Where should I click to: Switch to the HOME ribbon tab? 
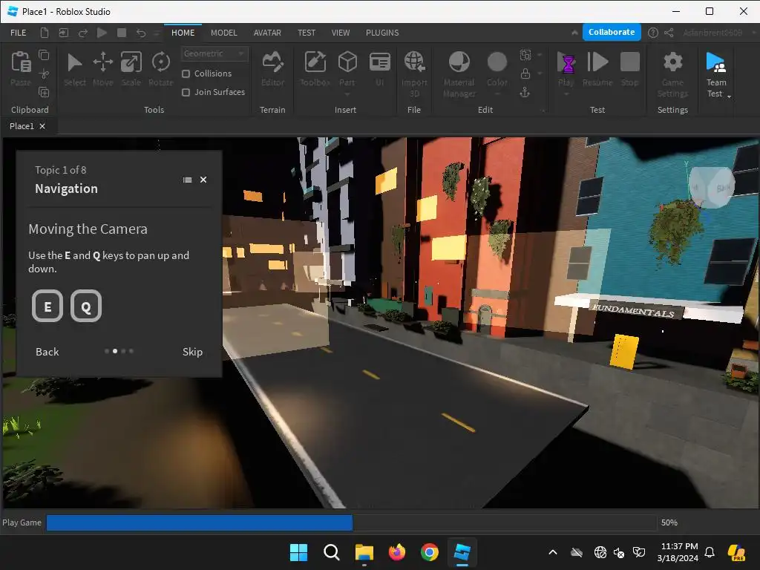pyautogui.click(x=183, y=33)
